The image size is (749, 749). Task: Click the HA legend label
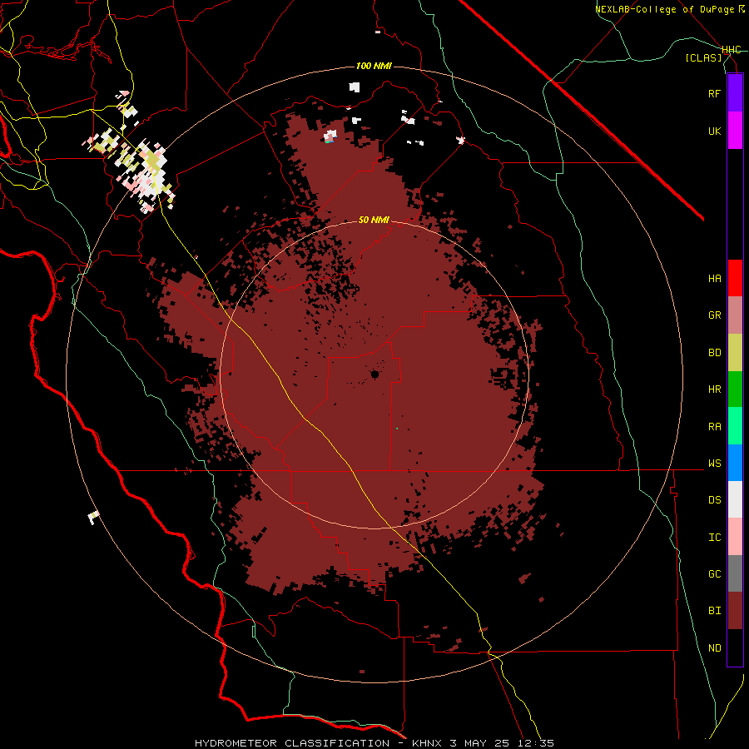point(714,278)
